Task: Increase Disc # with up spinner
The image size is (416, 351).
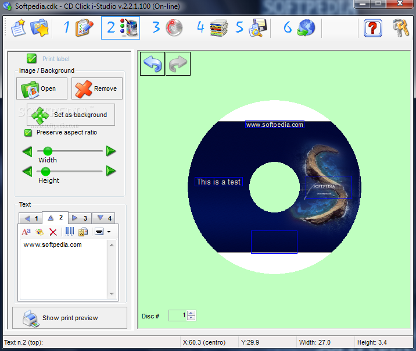Action: (x=191, y=313)
